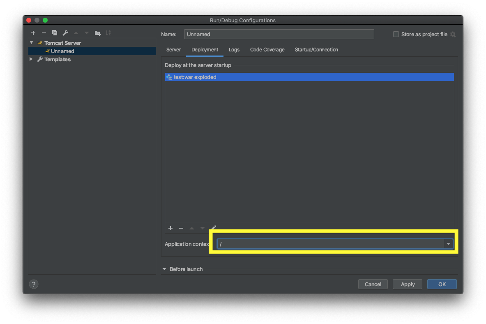Click the Before launch label

186,269
